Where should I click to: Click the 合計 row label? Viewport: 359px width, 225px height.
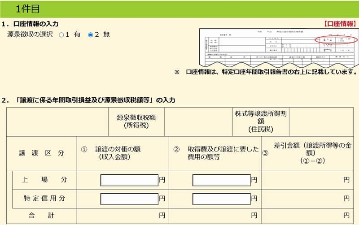coord(42,216)
